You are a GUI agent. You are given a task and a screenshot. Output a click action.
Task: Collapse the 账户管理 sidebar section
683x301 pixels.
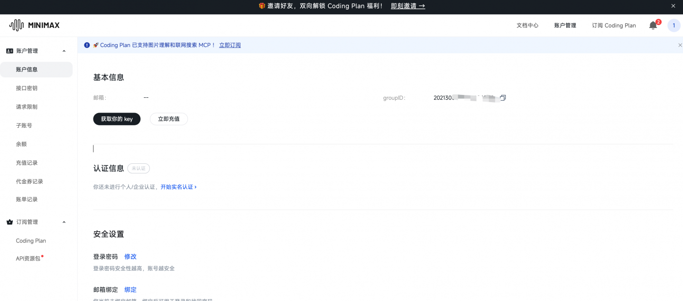point(64,50)
